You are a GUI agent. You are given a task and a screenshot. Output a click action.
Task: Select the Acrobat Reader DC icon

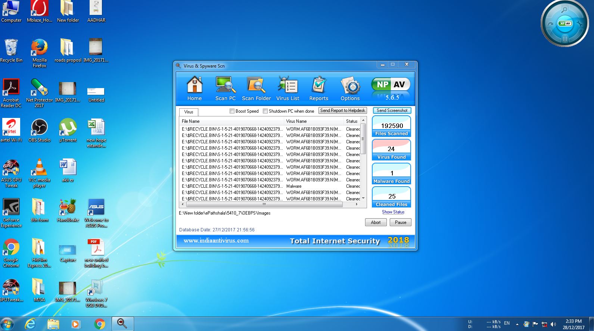(x=11, y=93)
